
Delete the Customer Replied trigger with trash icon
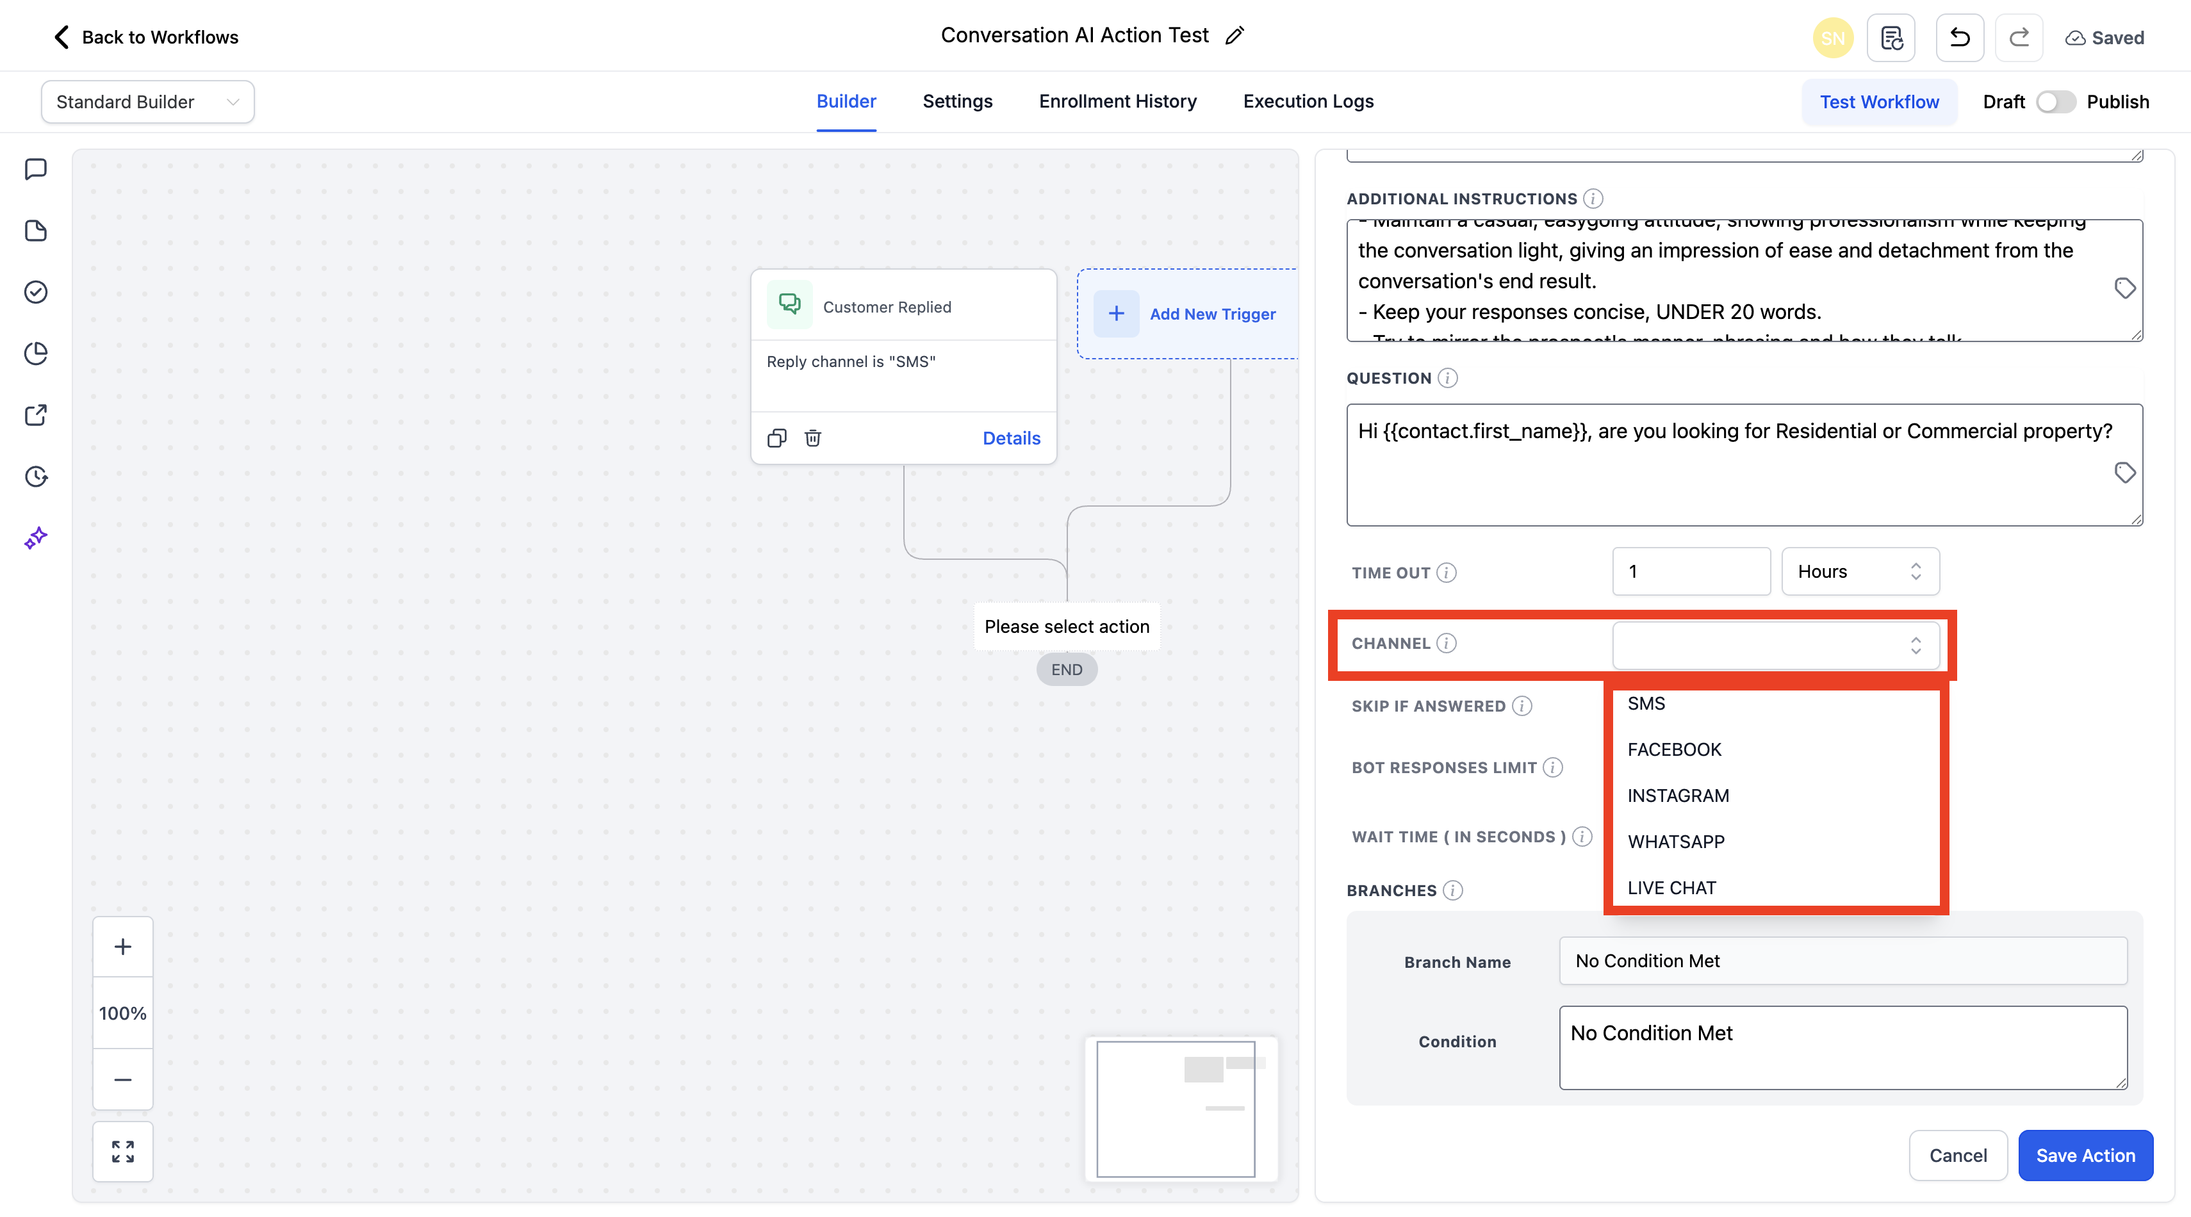pyautogui.click(x=813, y=438)
